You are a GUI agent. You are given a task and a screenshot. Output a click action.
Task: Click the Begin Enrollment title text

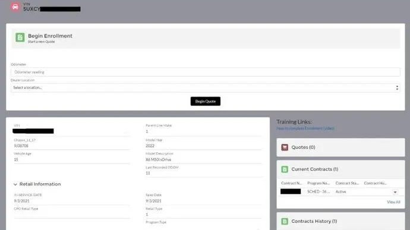coord(50,36)
